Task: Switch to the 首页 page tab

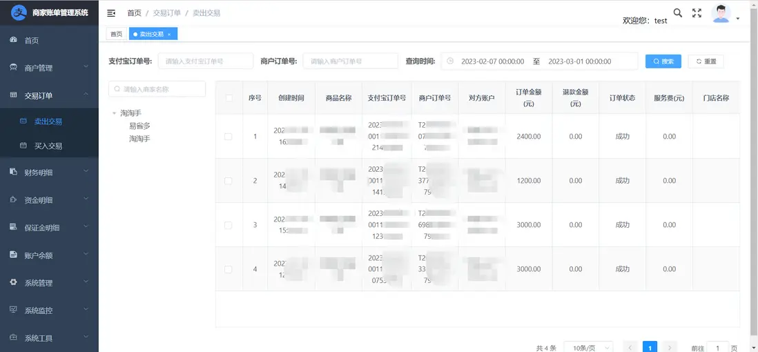Action: click(116, 34)
